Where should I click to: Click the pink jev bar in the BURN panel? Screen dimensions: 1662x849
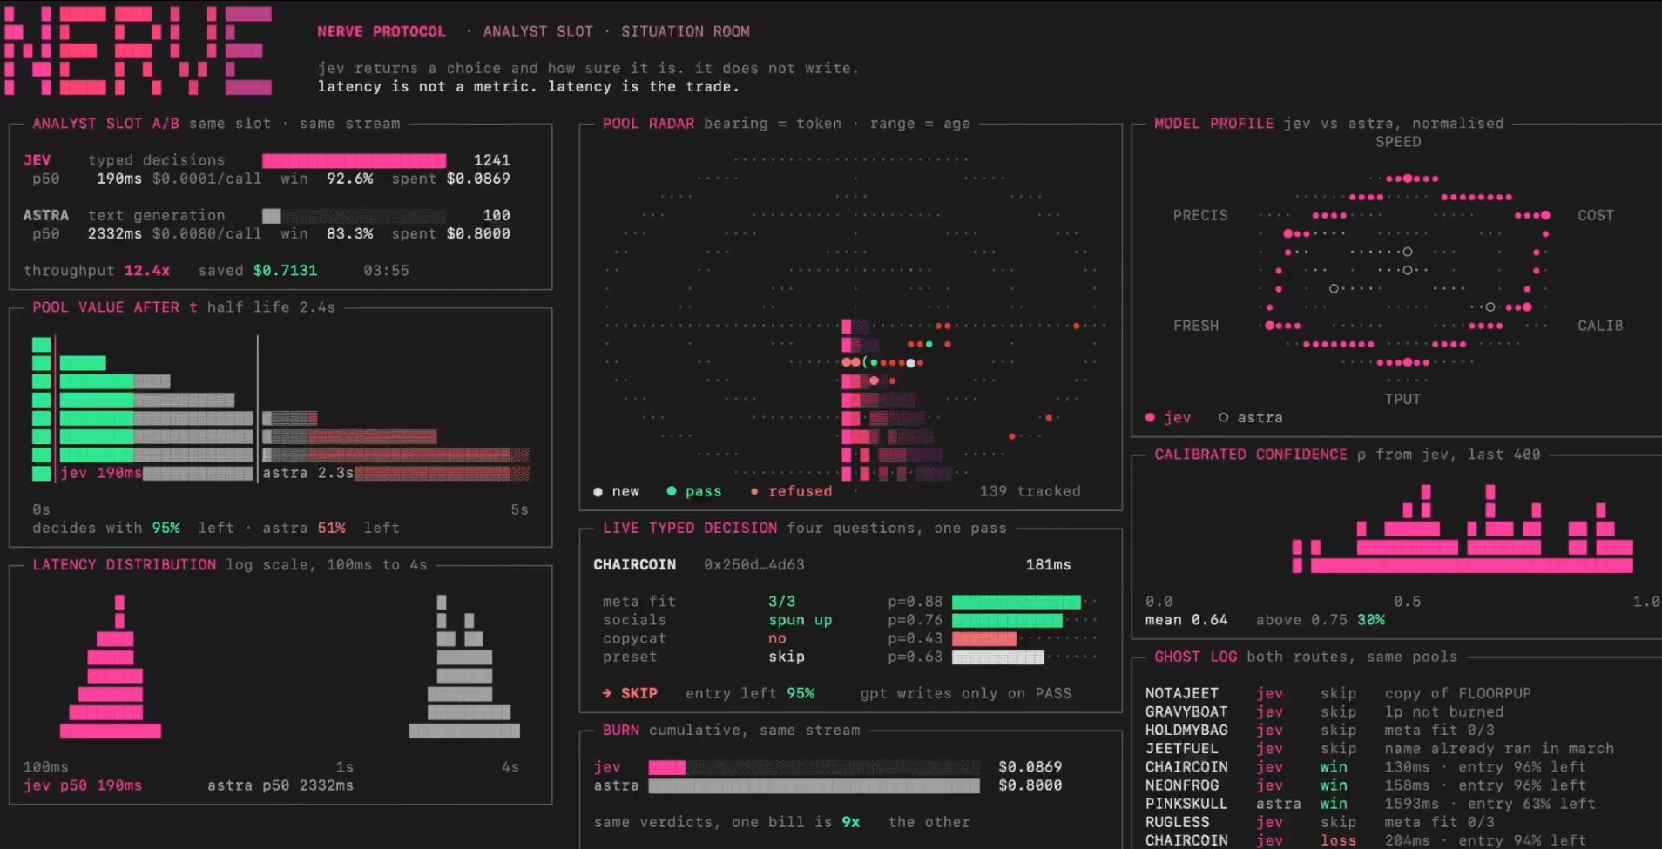667,767
